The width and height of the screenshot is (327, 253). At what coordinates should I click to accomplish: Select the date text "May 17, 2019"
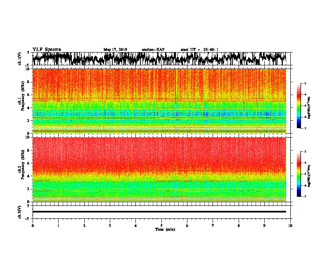[x=115, y=50]
